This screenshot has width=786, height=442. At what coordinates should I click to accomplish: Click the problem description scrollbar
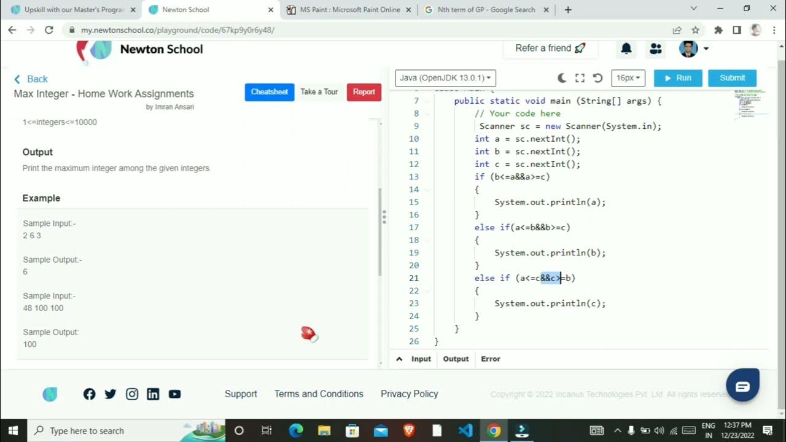pos(379,232)
